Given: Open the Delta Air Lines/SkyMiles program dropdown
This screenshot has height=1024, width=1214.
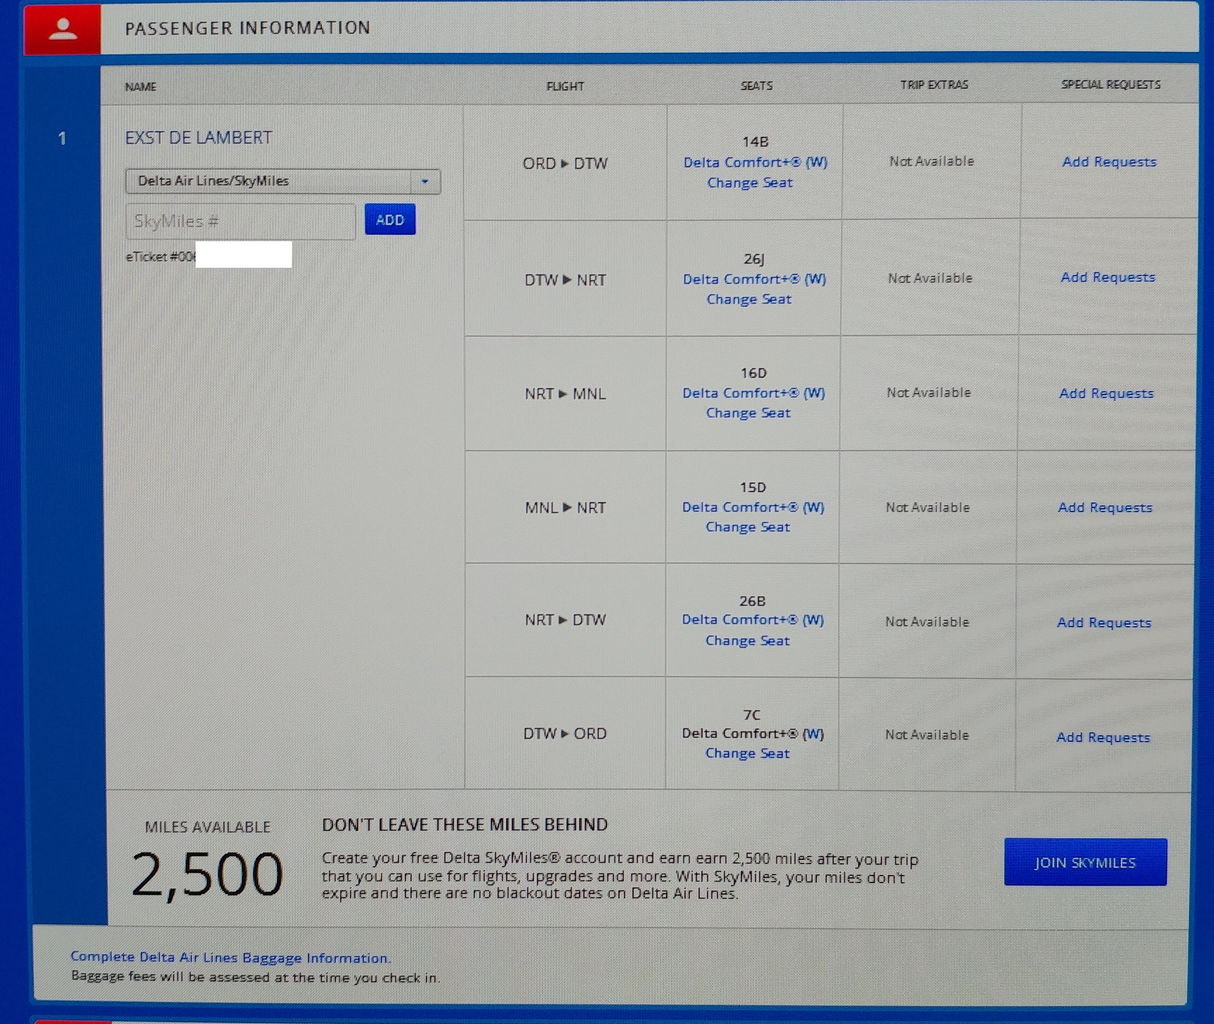Looking at the screenshot, I should (283, 182).
